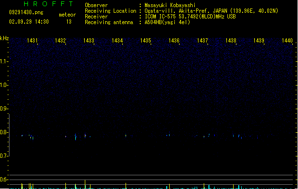Click the 1.0 frequency axis label
Screen dimensions: 298x189
click(x=4, y=85)
